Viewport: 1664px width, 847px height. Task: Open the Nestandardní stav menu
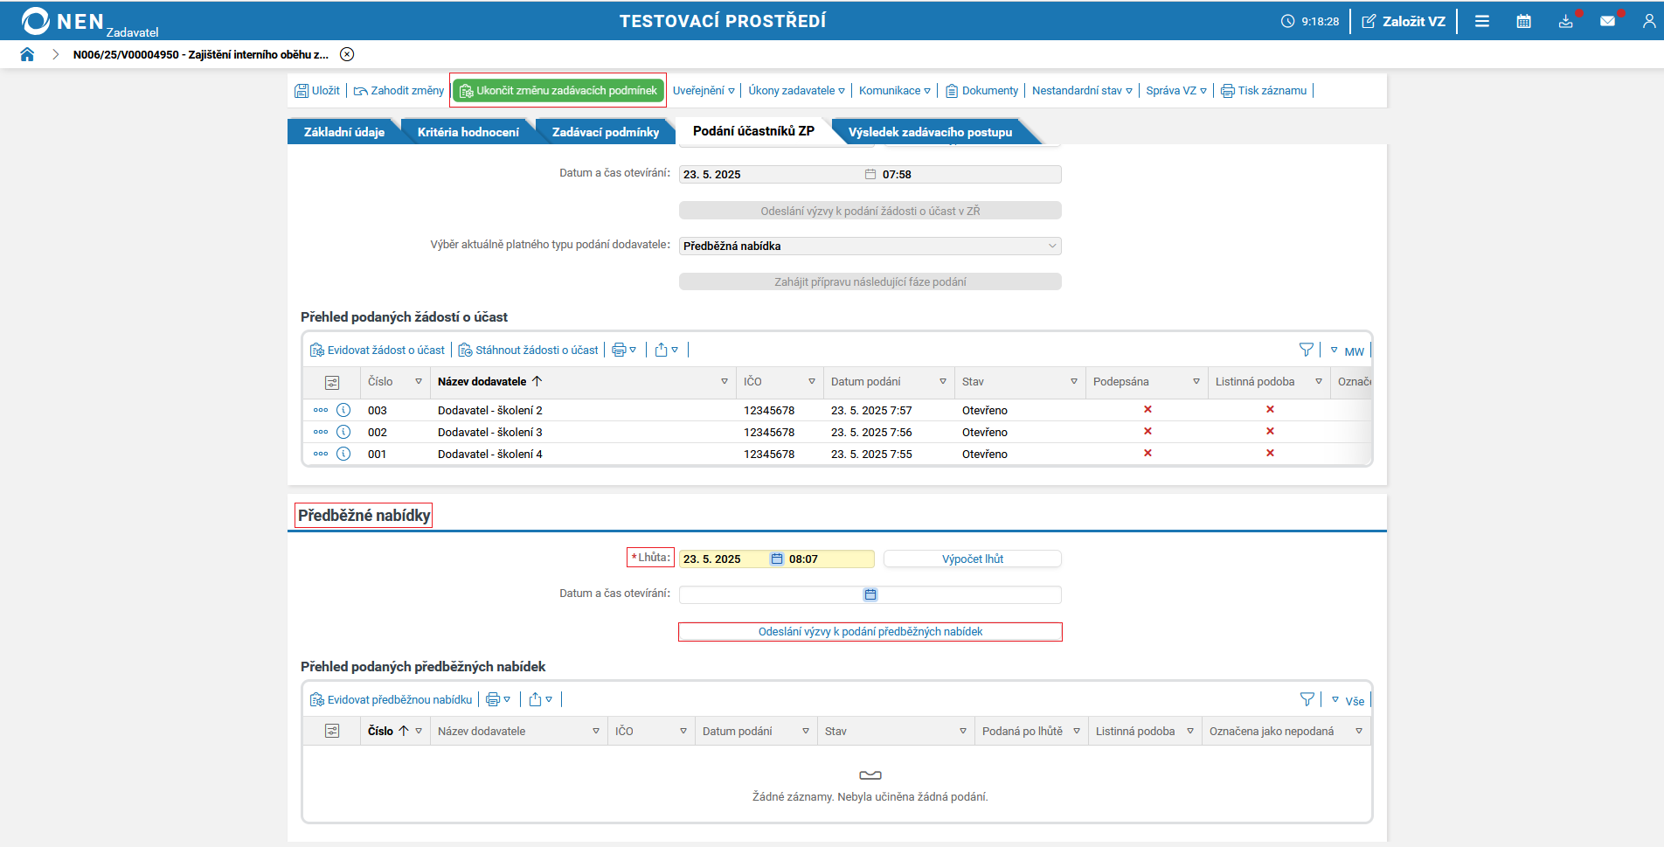click(1082, 90)
